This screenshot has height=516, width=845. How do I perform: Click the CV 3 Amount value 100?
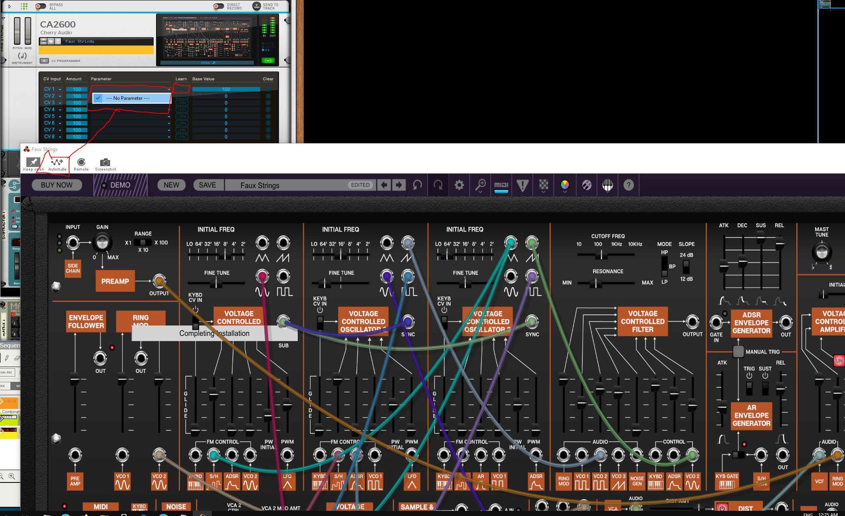pos(77,103)
